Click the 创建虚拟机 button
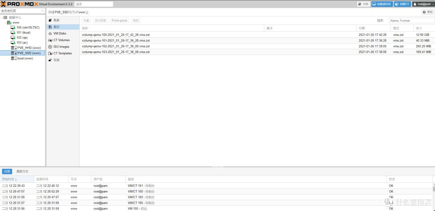The width and height of the screenshot is (435, 211). pyautogui.click(x=382, y=4)
